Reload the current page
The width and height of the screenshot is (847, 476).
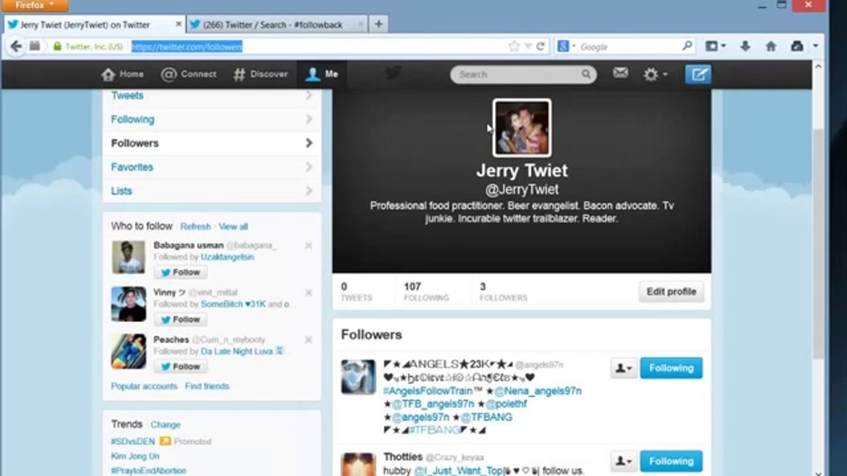point(541,46)
